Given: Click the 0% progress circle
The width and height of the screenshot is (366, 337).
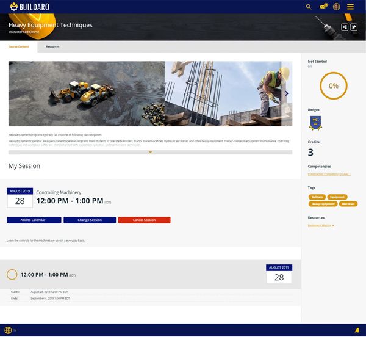Looking at the screenshot, I should point(333,85).
